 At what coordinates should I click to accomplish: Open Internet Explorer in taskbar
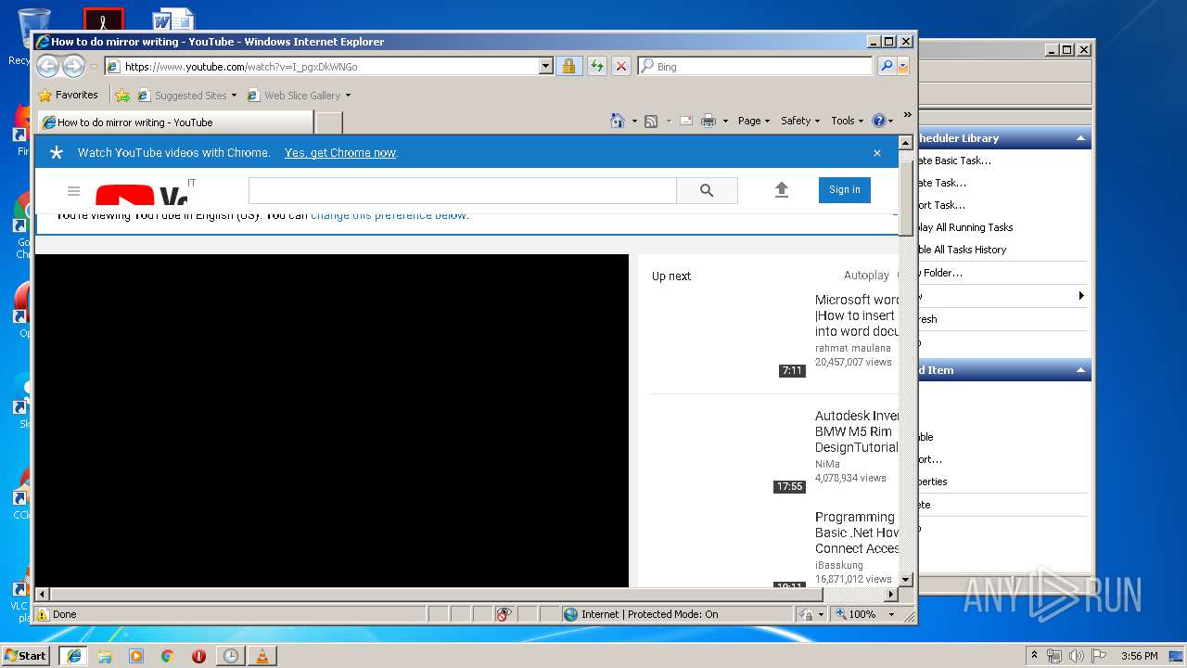tap(73, 655)
